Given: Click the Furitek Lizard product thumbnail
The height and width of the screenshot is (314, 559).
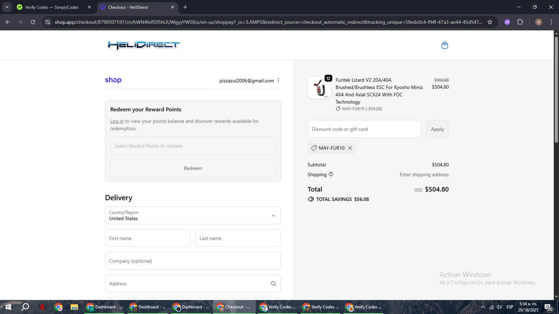Looking at the screenshot, I should [319, 88].
